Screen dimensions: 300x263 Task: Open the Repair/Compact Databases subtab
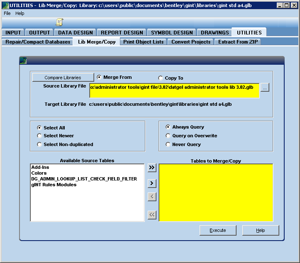coord(38,42)
